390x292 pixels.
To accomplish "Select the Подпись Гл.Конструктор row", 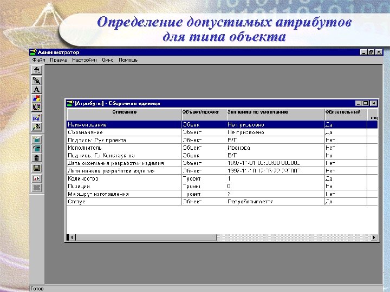I will pos(222,155).
